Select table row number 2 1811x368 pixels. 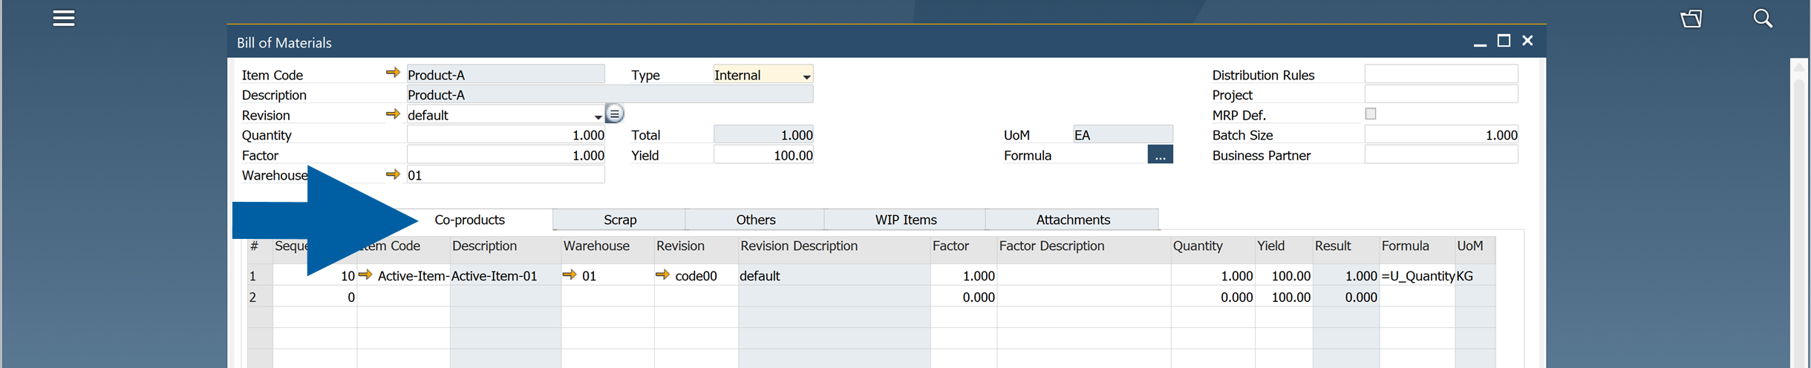pos(259,297)
